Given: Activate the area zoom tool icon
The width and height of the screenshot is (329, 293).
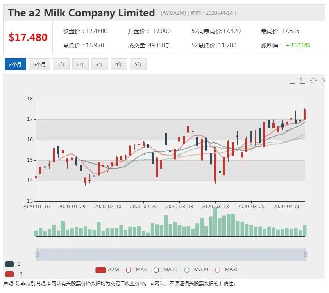Looking at the screenshot, I should pyautogui.click(x=292, y=81).
